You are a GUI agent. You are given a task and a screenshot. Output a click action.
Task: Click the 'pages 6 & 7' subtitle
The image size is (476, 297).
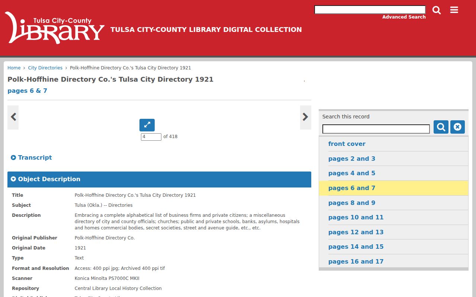tap(27, 91)
